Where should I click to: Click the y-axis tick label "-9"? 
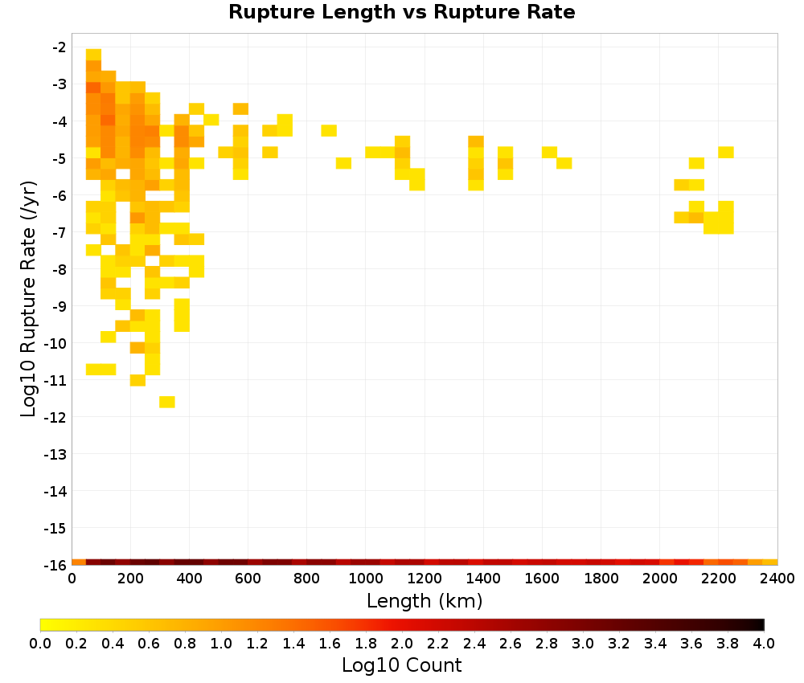click(59, 306)
